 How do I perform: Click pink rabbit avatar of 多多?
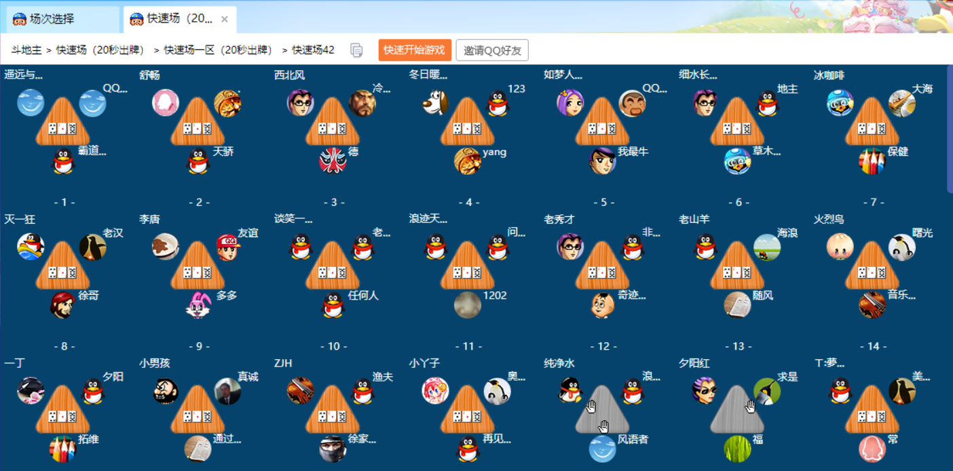click(x=198, y=305)
